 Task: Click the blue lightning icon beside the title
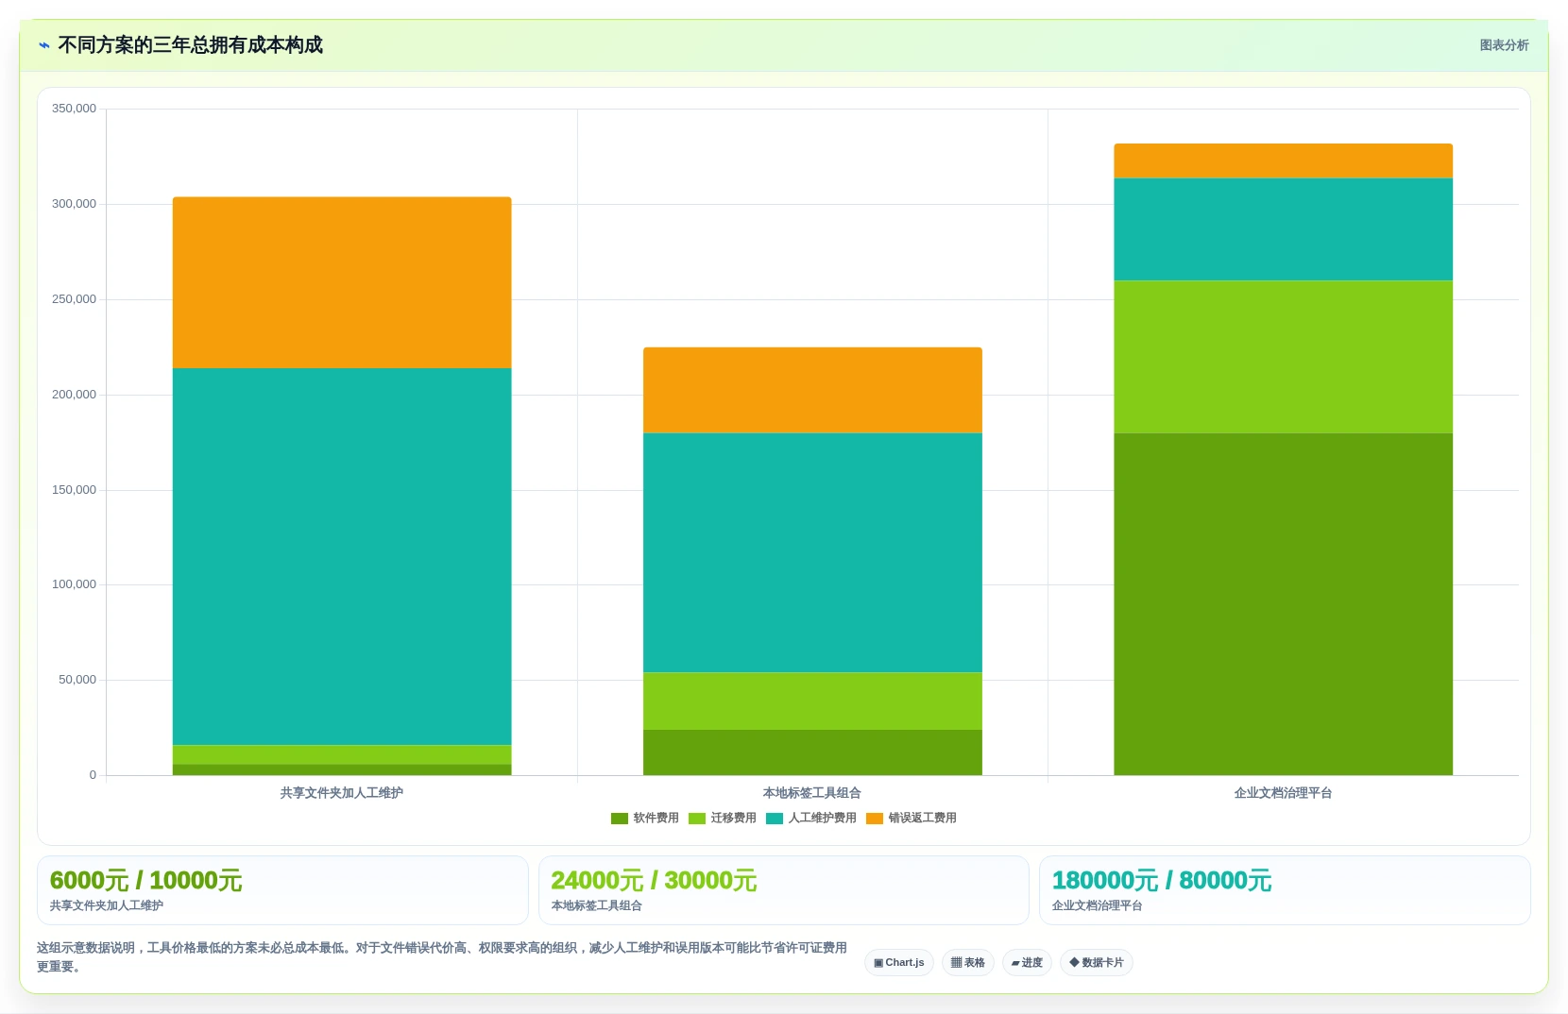43,45
